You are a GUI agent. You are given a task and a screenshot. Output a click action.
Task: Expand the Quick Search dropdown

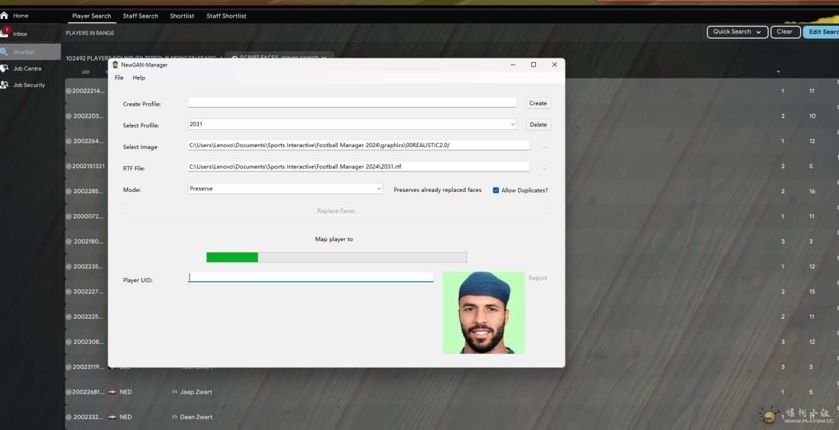737,32
